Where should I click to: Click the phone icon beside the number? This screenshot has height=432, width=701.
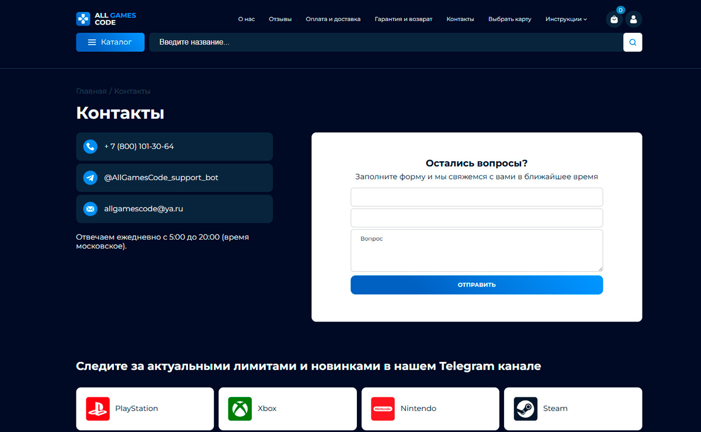pos(90,147)
